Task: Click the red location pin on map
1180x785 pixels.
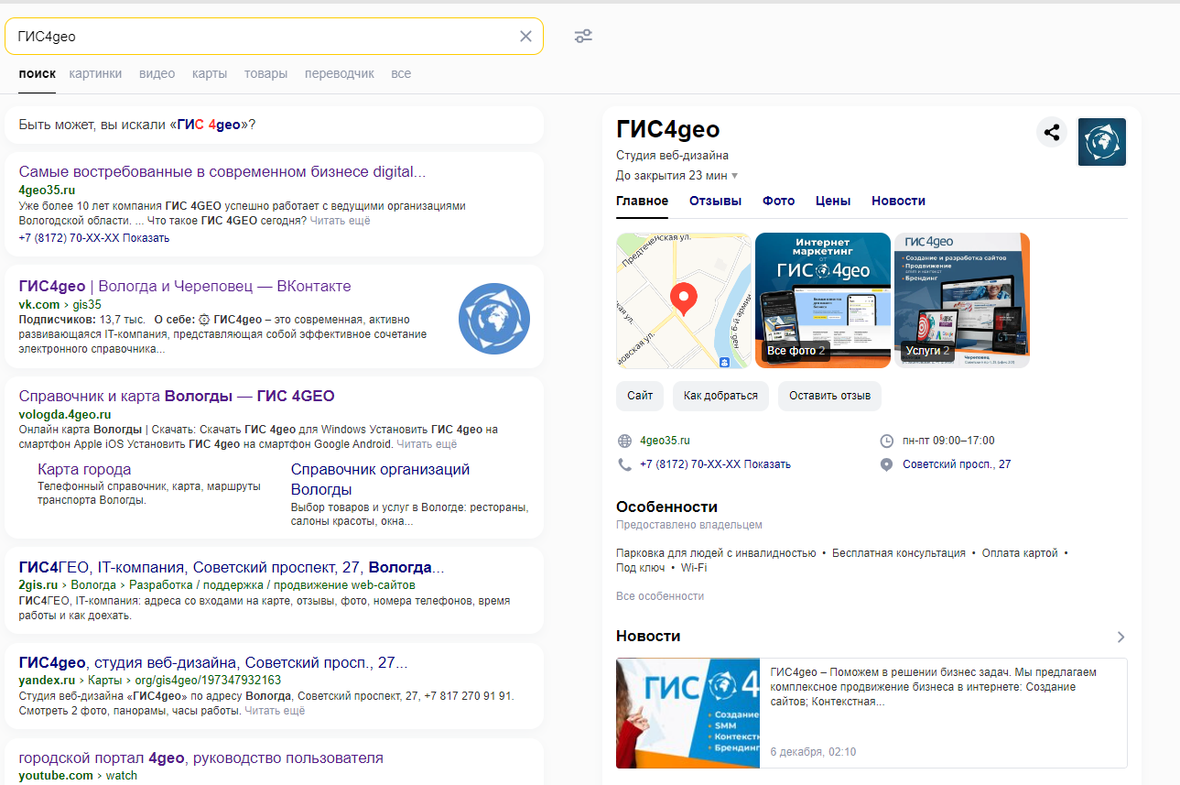Action: 684,299
